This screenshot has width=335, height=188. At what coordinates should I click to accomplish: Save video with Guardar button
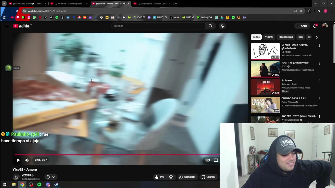coord(208,177)
